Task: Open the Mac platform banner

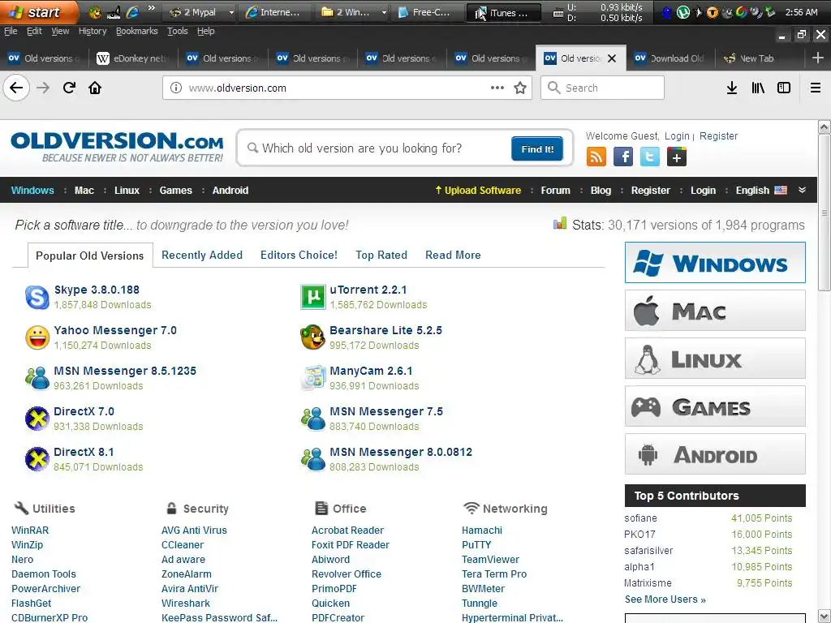Action: point(715,311)
